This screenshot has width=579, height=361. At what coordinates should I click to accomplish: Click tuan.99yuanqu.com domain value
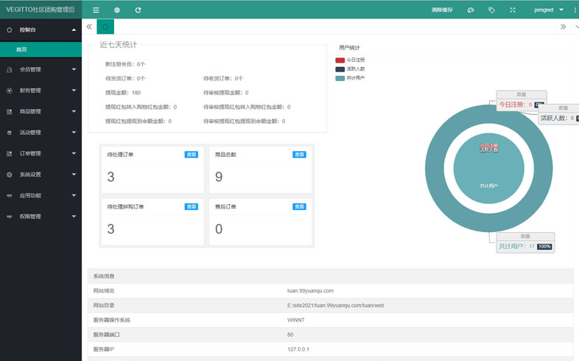point(310,291)
